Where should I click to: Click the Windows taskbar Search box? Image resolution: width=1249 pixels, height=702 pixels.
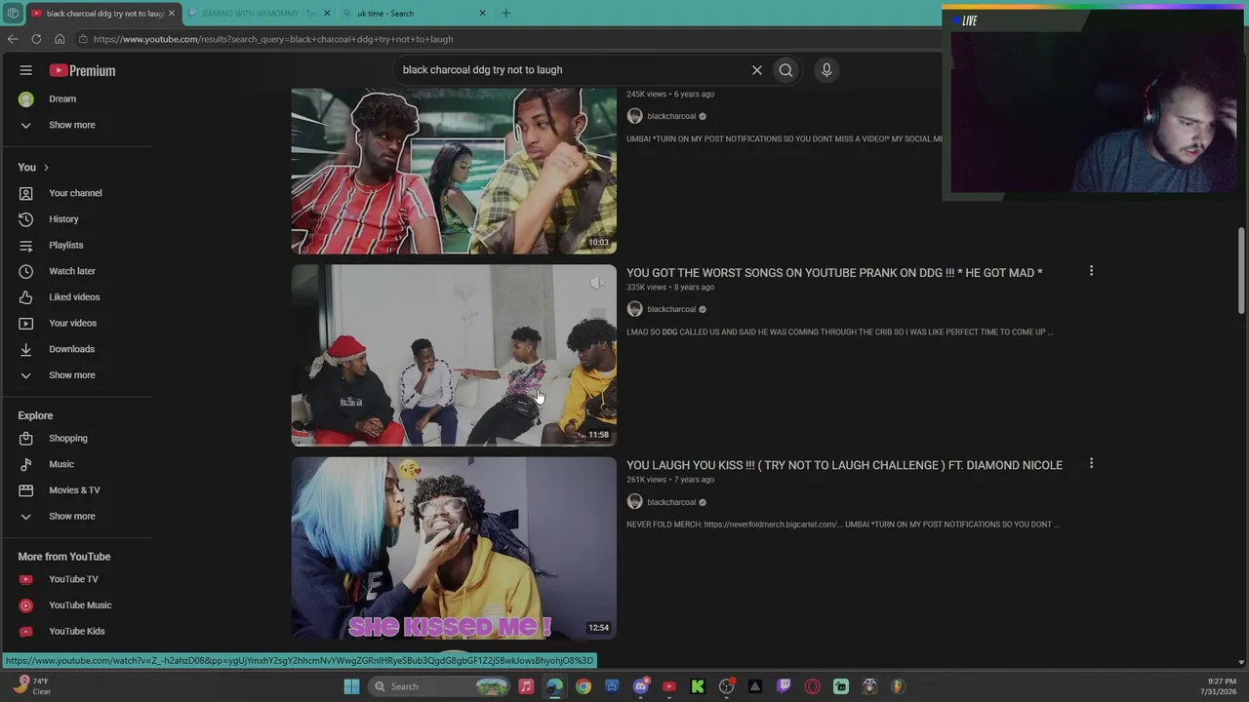coord(440,686)
